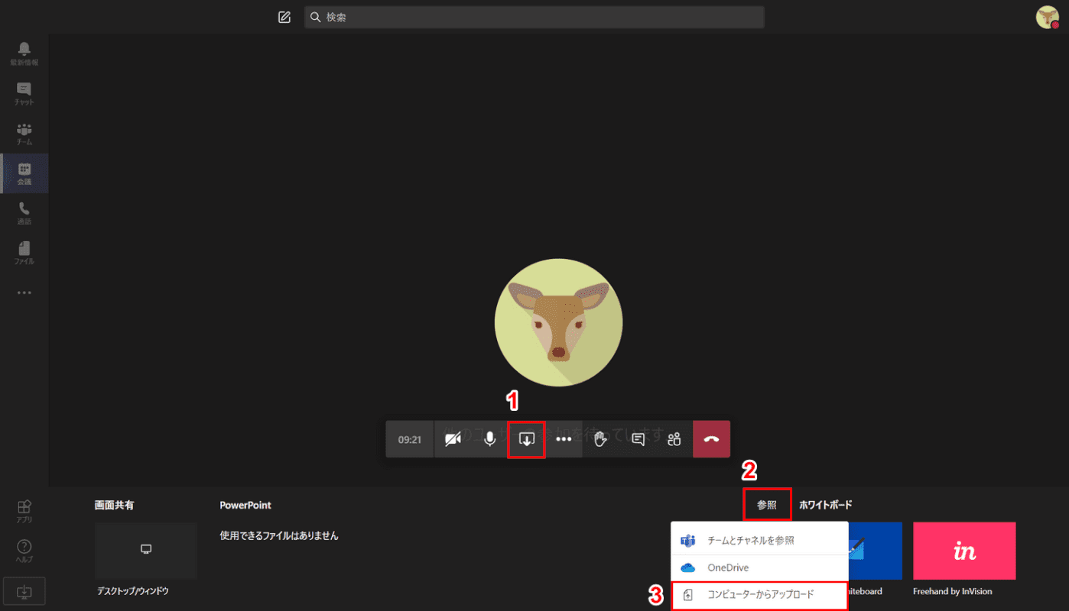This screenshot has width=1069, height=611.
Task: Raise your hand
Action: 601,439
